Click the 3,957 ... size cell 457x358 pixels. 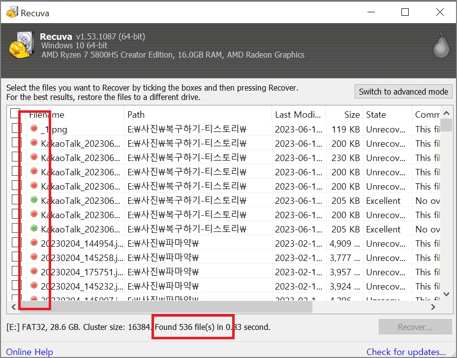(345, 272)
